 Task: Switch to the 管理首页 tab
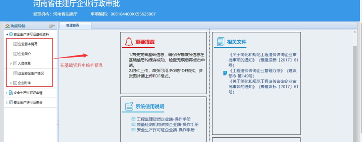tap(75, 25)
